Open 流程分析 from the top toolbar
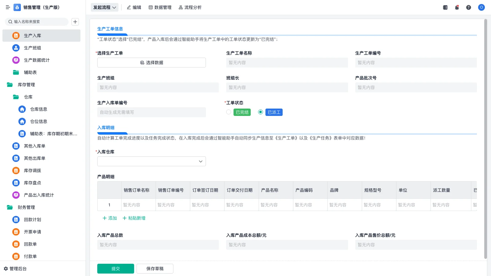The width and height of the screenshot is (491, 276). [x=190, y=7]
